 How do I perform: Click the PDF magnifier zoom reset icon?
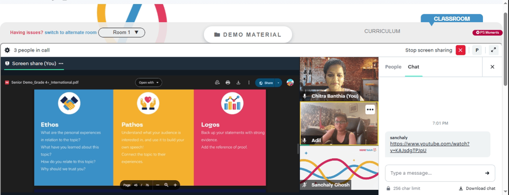tap(166, 185)
